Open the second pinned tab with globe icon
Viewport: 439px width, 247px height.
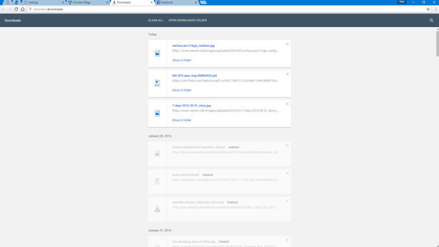pos(16,2)
